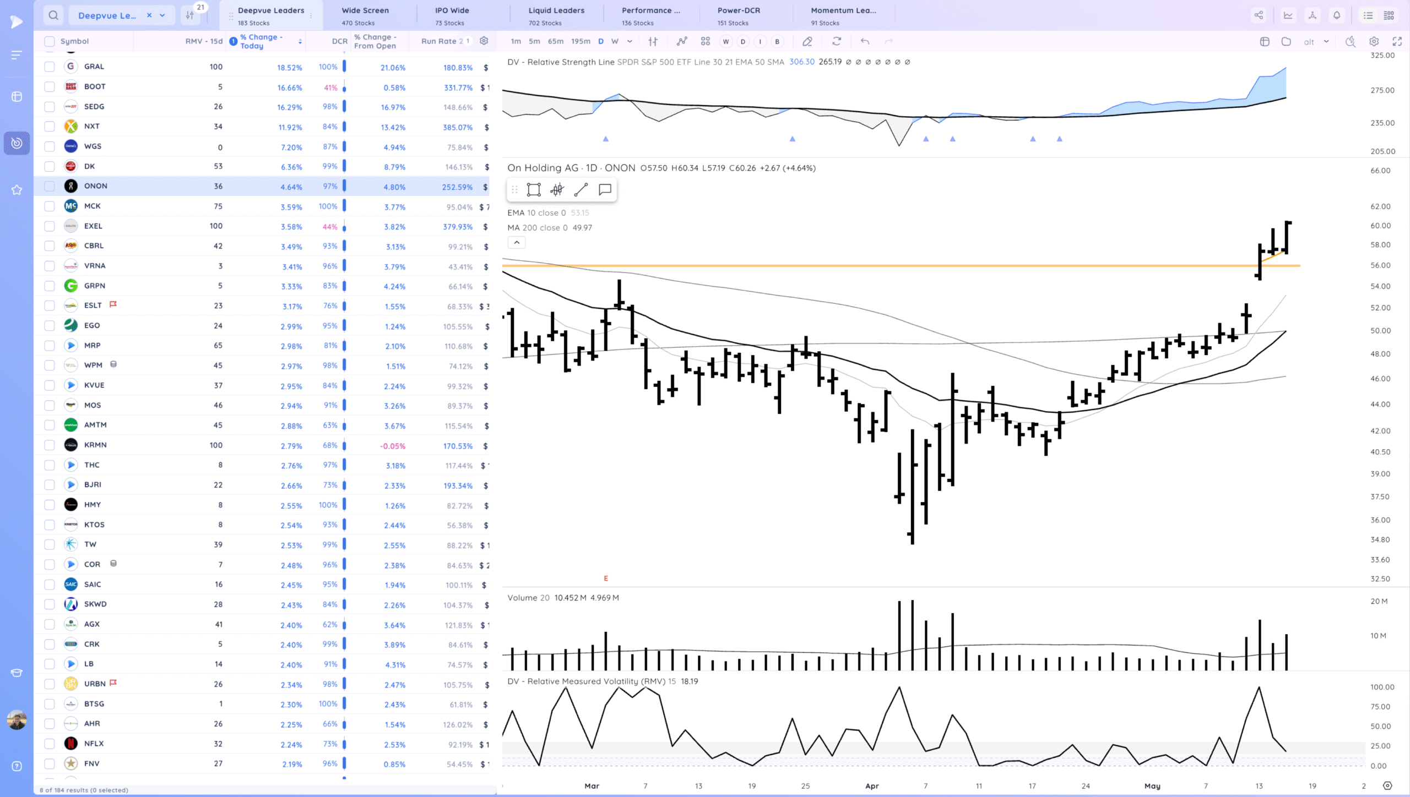Open the timeframe dropdown arrow after W

630,41
